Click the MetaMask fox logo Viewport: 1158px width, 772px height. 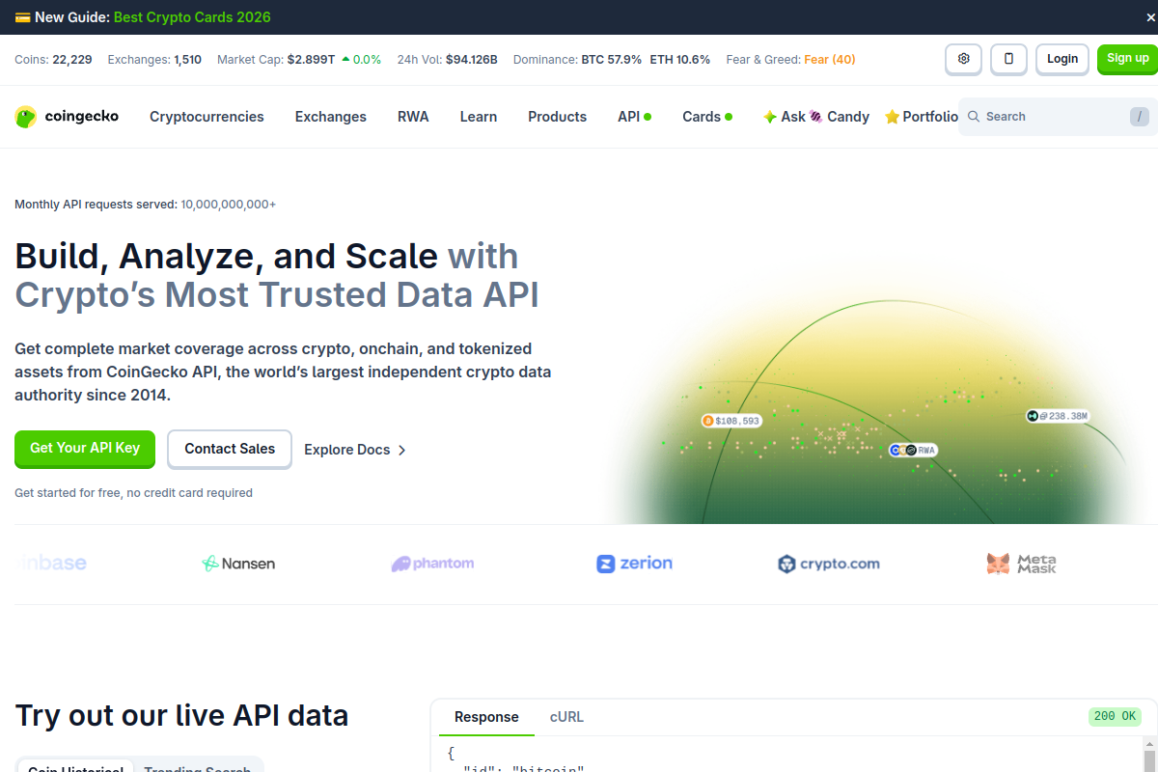[x=1021, y=564]
